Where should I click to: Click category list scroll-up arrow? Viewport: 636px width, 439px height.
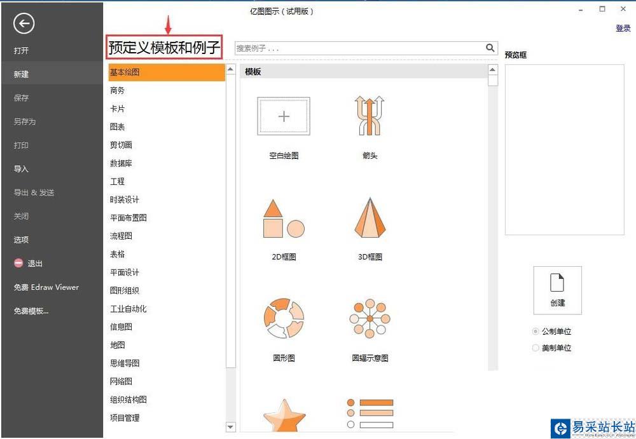point(230,69)
